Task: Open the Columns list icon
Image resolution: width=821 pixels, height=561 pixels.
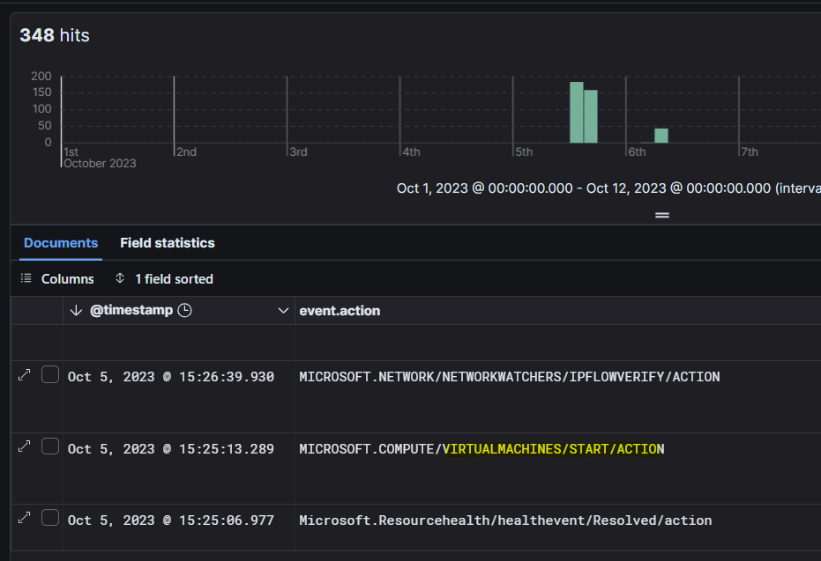Action: pos(26,278)
